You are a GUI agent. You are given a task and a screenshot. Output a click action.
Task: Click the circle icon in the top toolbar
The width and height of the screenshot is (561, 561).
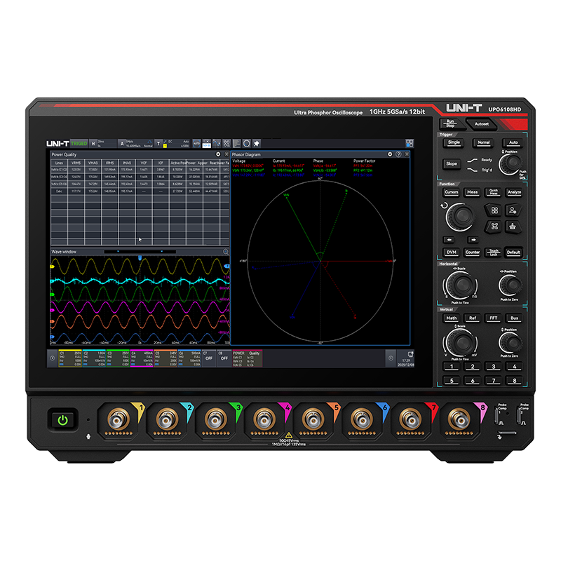click(247, 144)
